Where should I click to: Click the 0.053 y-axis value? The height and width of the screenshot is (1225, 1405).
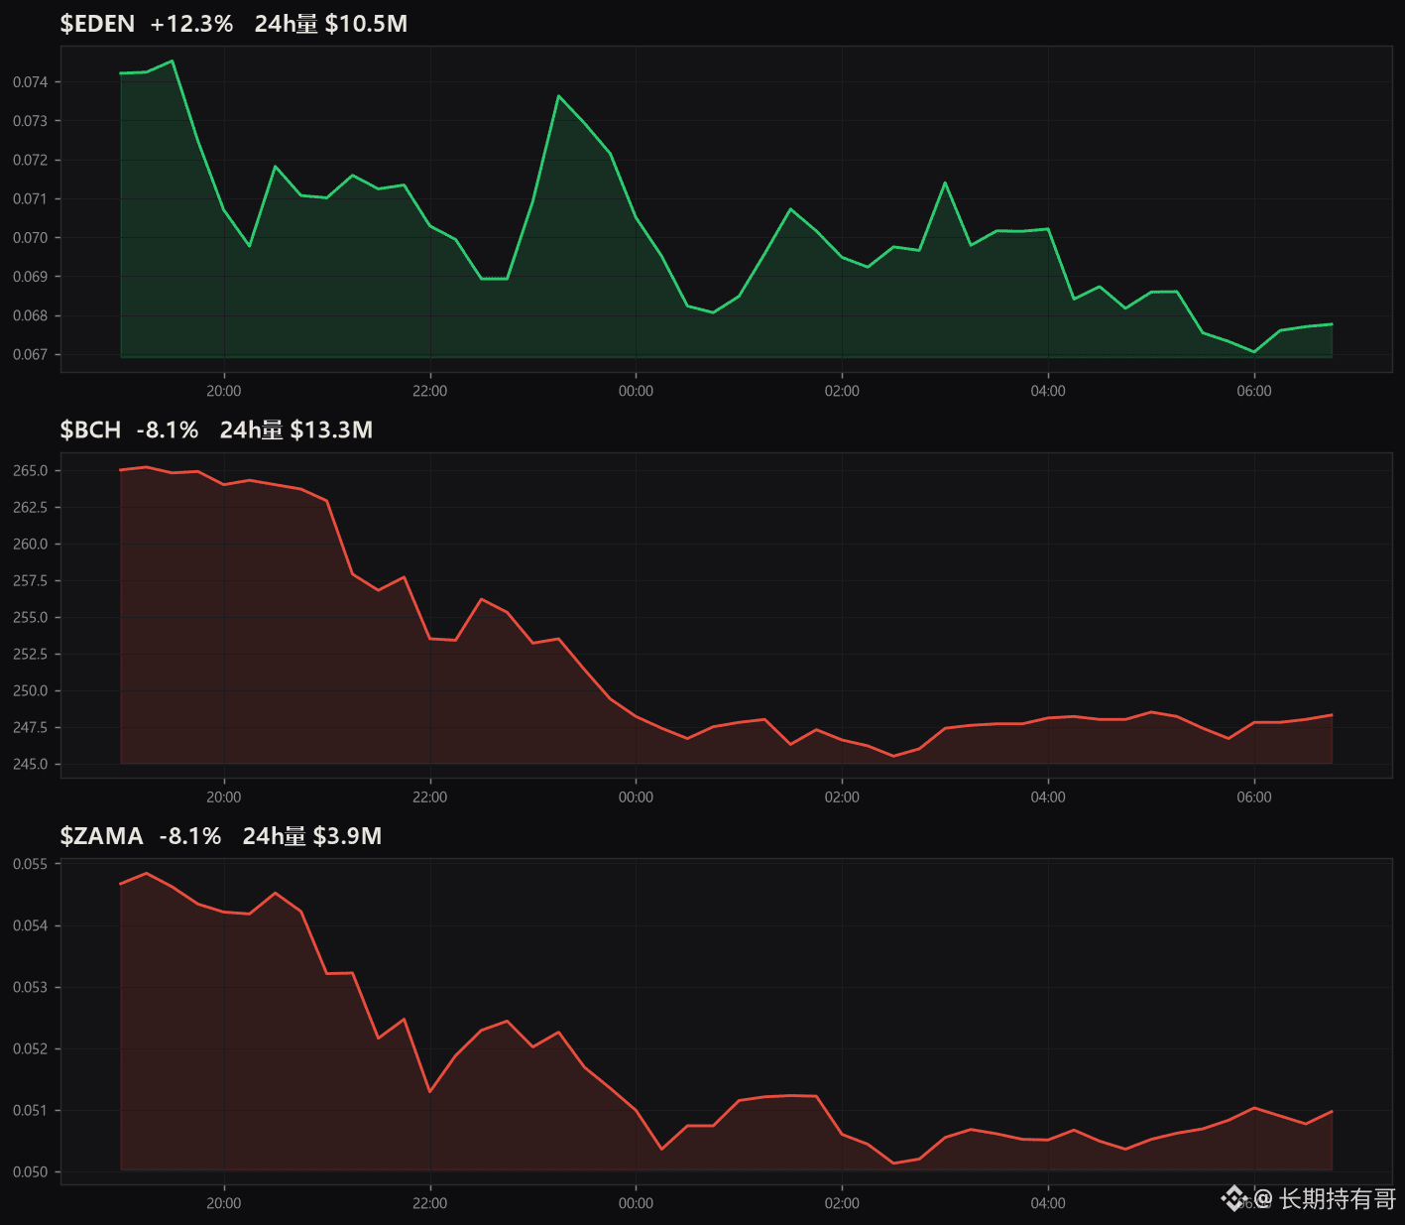click(x=30, y=988)
